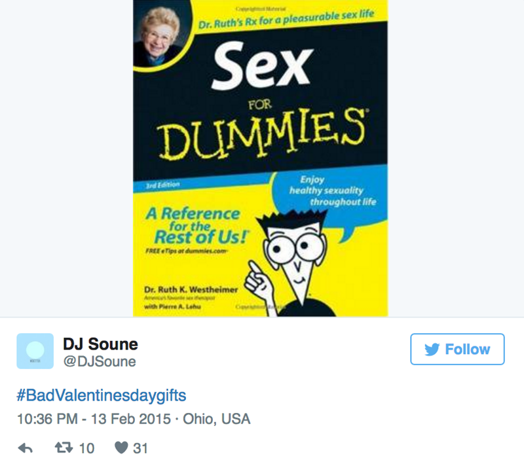The image size is (524, 466).
Task: Click the blue "Enjoy healthy sexuality" speech bubble
Action: point(331,190)
